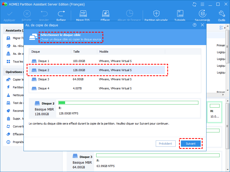Click the help question mark in dialog
230x172 pixels.
[x=194, y=25]
